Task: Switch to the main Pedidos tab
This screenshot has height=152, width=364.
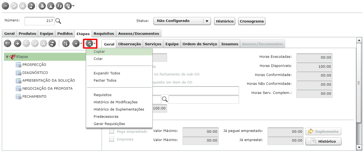Action: click(65, 33)
